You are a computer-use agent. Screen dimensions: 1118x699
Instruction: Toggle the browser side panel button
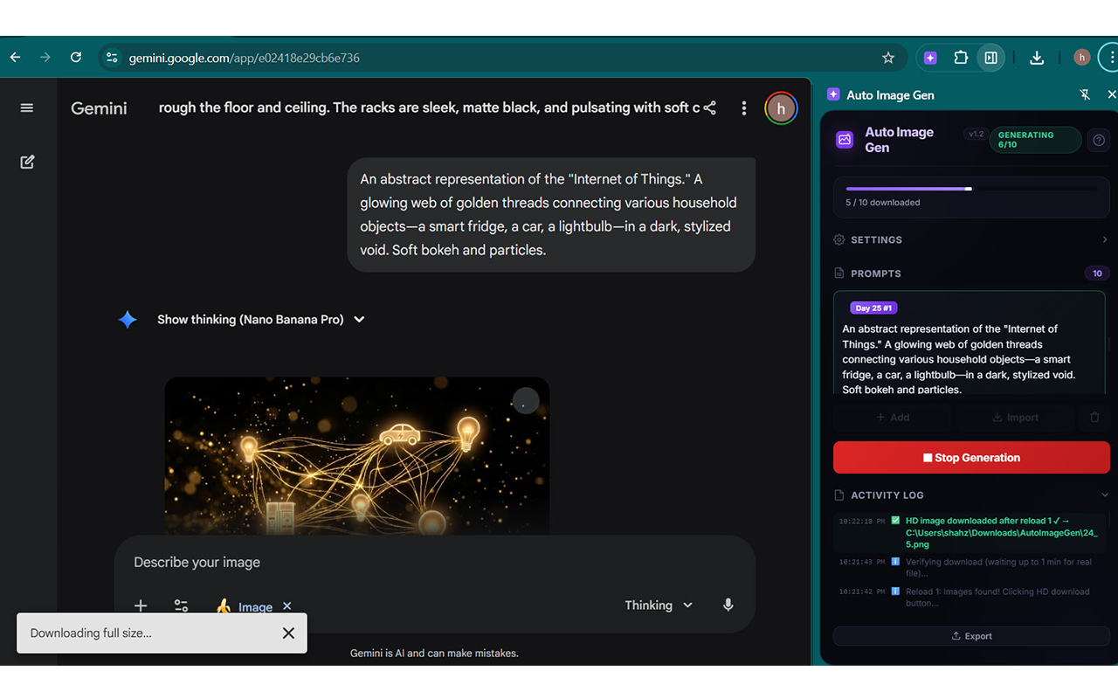coord(991,58)
